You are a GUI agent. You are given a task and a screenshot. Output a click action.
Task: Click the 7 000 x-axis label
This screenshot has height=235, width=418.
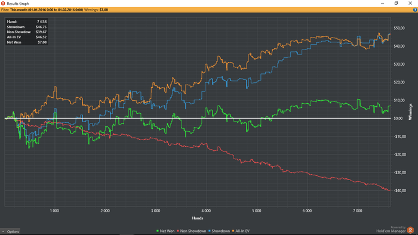[358, 211]
